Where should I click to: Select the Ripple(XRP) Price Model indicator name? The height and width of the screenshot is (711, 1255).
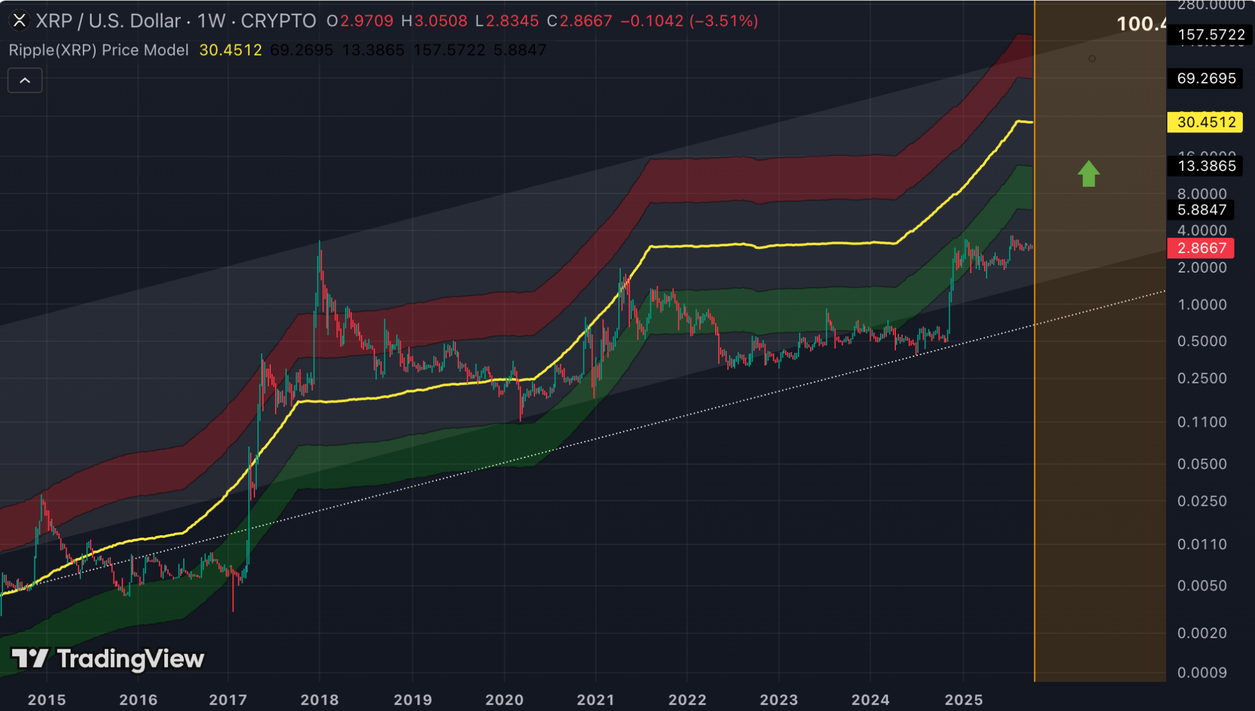(99, 50)
